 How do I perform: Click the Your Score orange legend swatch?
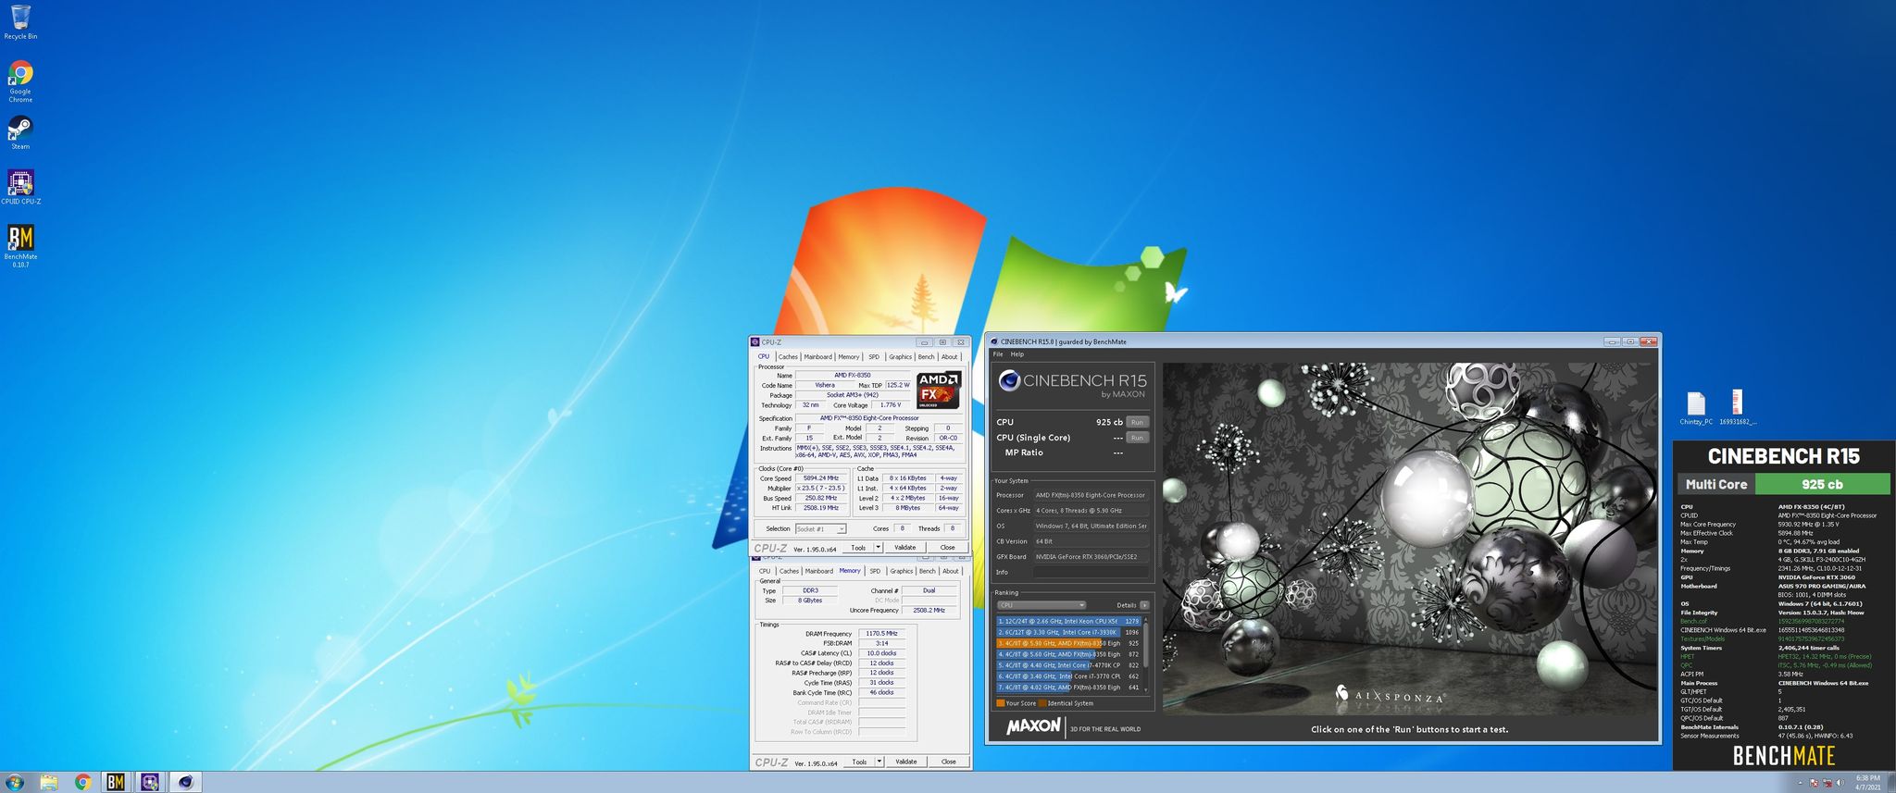click(1000, 703)
